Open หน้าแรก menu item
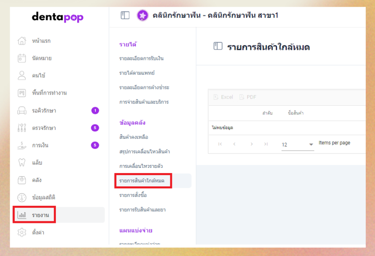The width and height of the screenshot is (375, 256). [x=41, y=41]
